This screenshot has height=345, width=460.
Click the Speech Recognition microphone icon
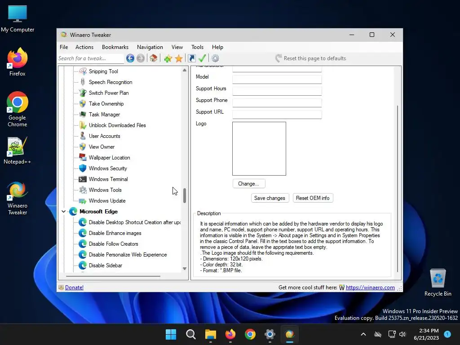coord(83,82)
